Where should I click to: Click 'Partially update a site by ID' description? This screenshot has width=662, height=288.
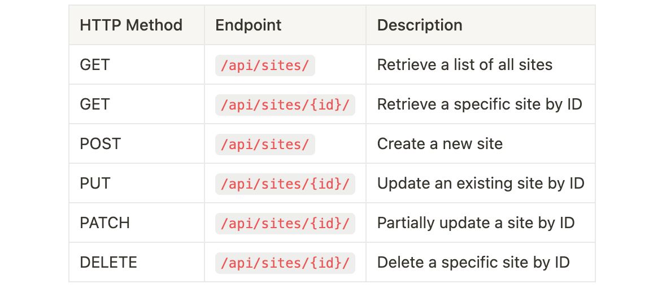point(476,223)
